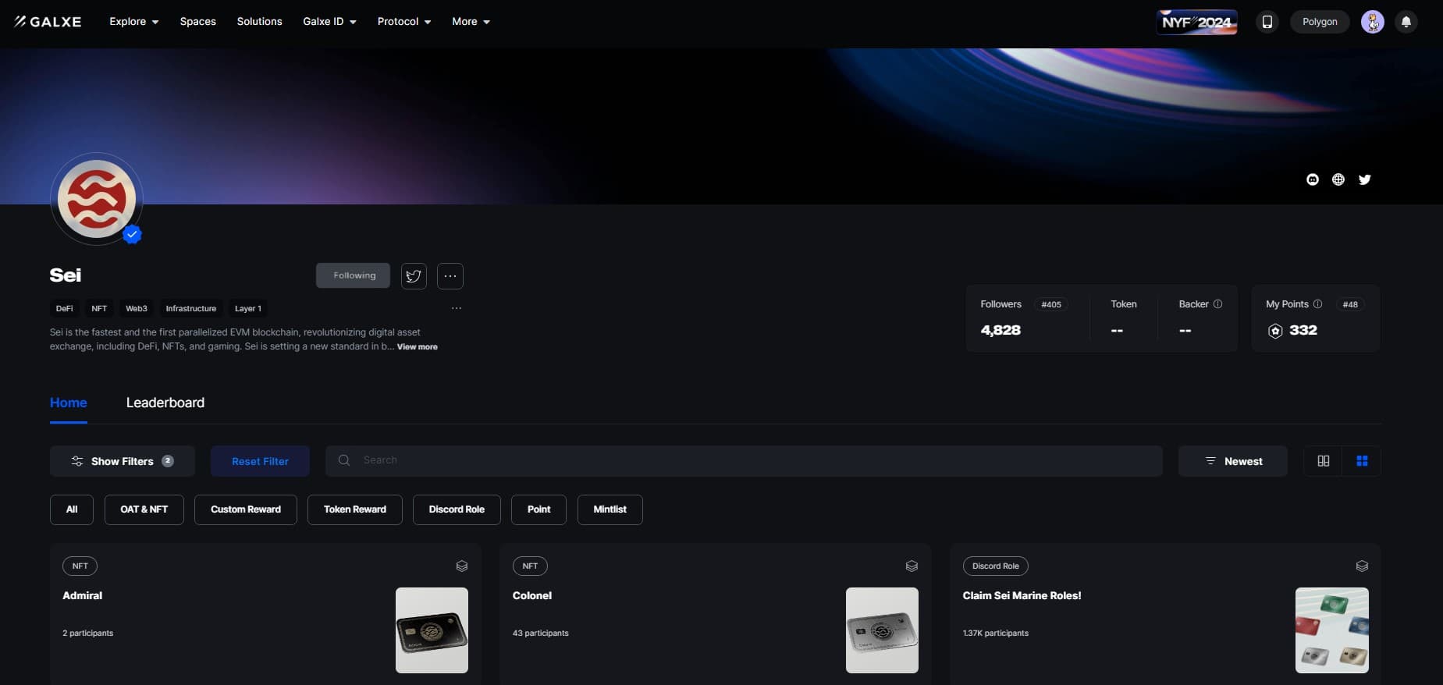Show more tags ellipsis after Layer 1
This screenshot has width=1443, height=685.
pyautogui.click(x=457, y=308)
